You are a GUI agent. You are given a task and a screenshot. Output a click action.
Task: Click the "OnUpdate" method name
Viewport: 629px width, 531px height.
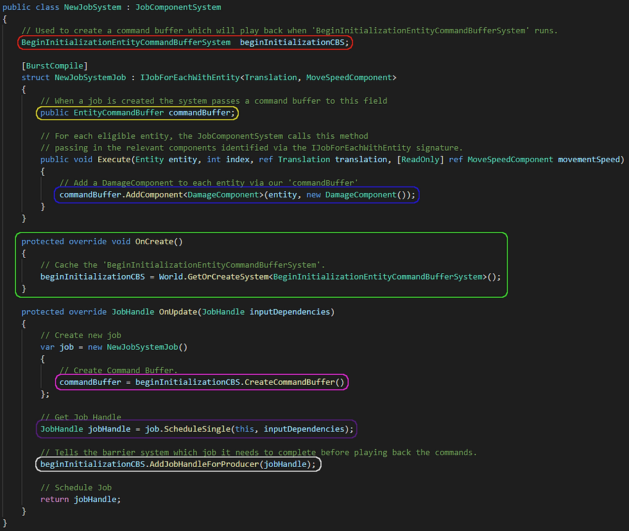click(178, 312)
